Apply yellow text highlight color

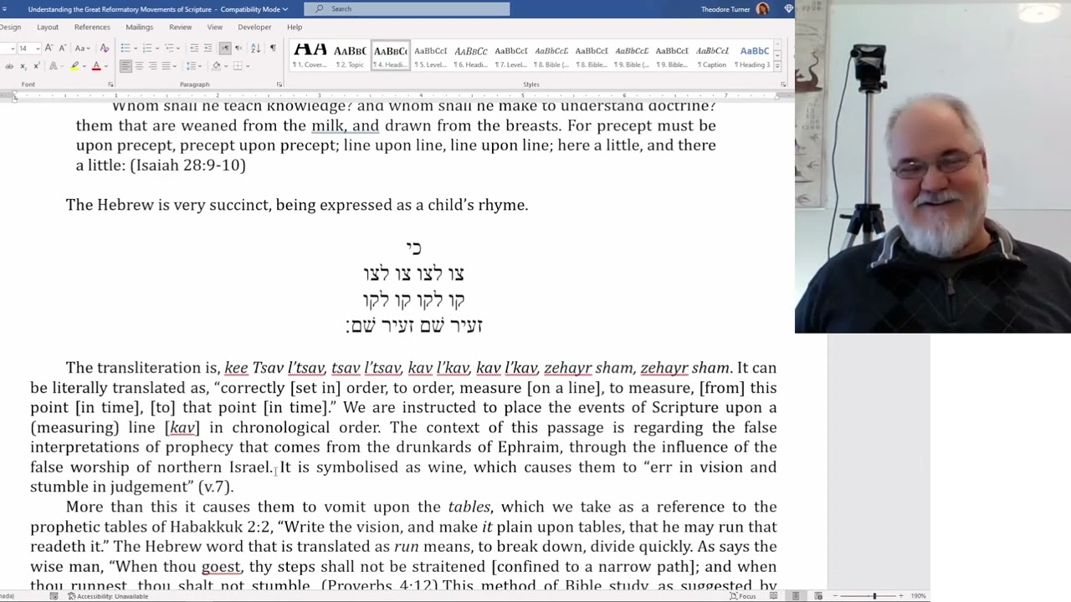click(74, 66)
